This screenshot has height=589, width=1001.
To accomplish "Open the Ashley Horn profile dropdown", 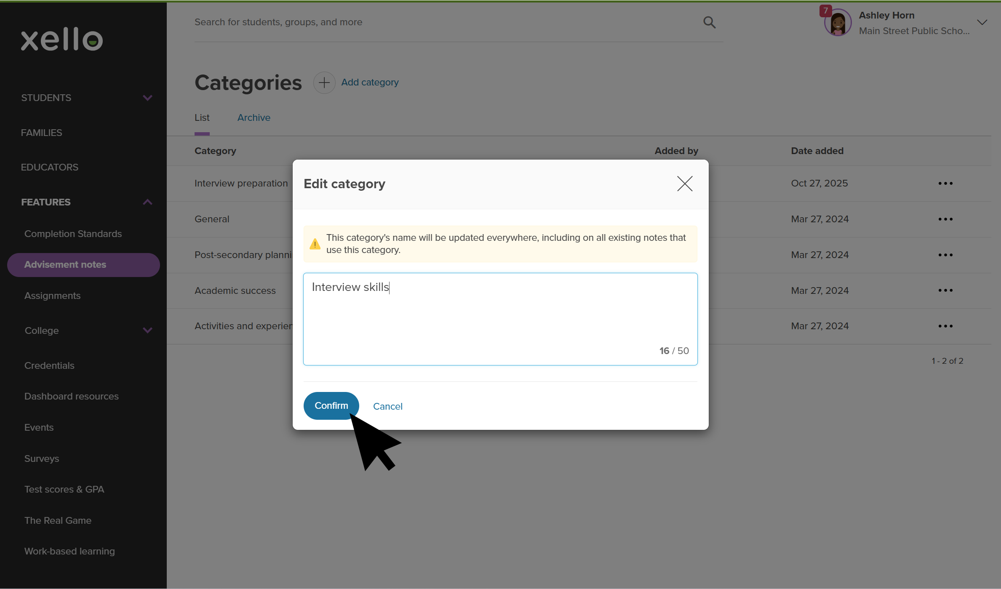I will click(982, 22).
